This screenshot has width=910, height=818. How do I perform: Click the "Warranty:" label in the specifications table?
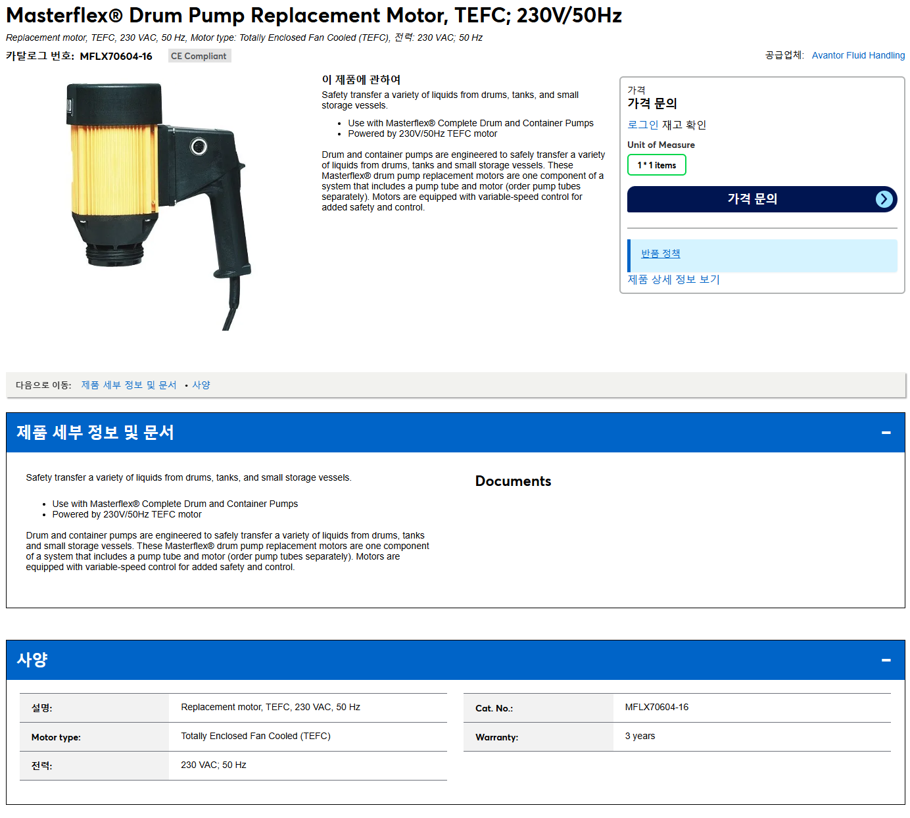[x=496, y=738]
